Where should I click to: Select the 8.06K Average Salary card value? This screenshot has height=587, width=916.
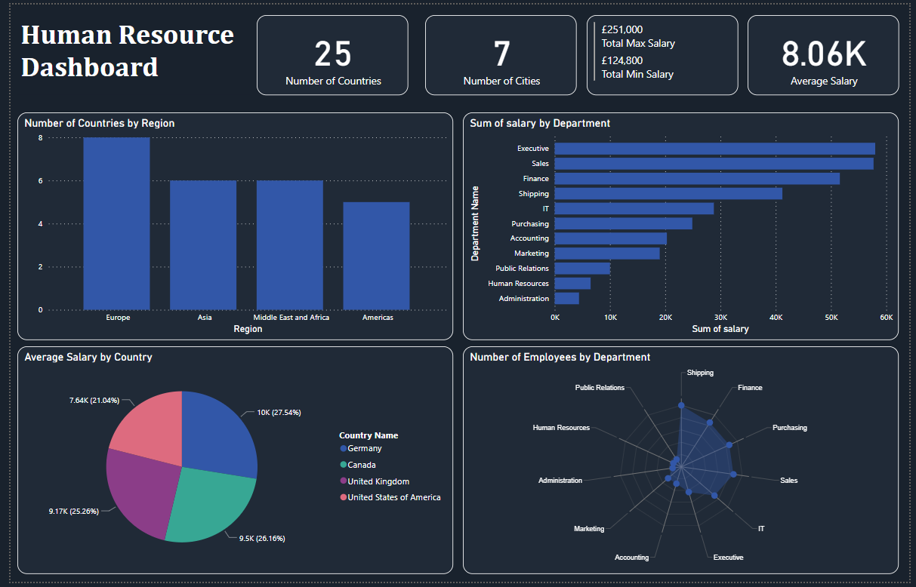click(824, 54)
